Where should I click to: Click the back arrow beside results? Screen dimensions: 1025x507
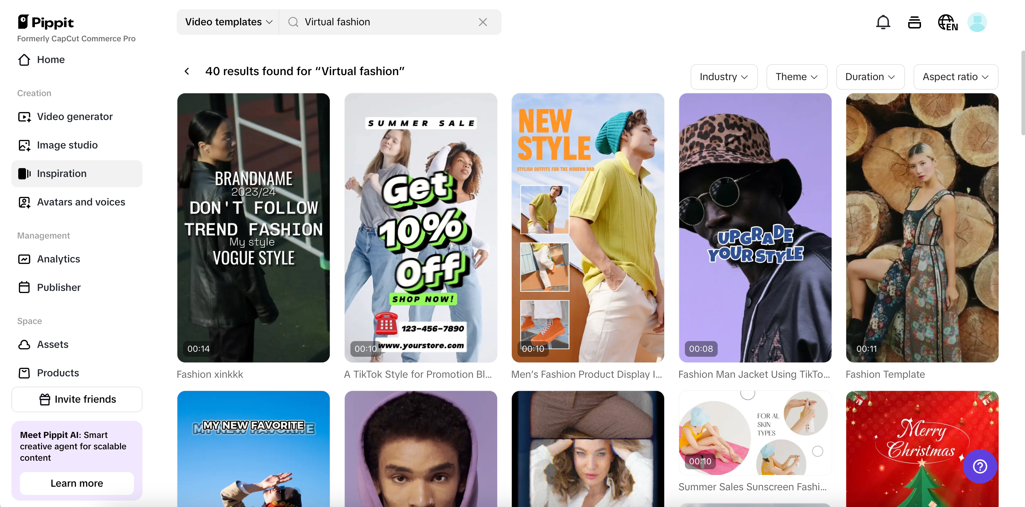pyautogui.click(x=187, y=71)
